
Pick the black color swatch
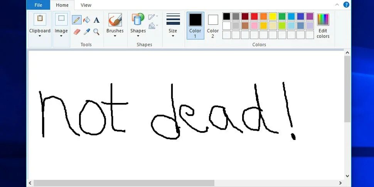tap(227, 17)
